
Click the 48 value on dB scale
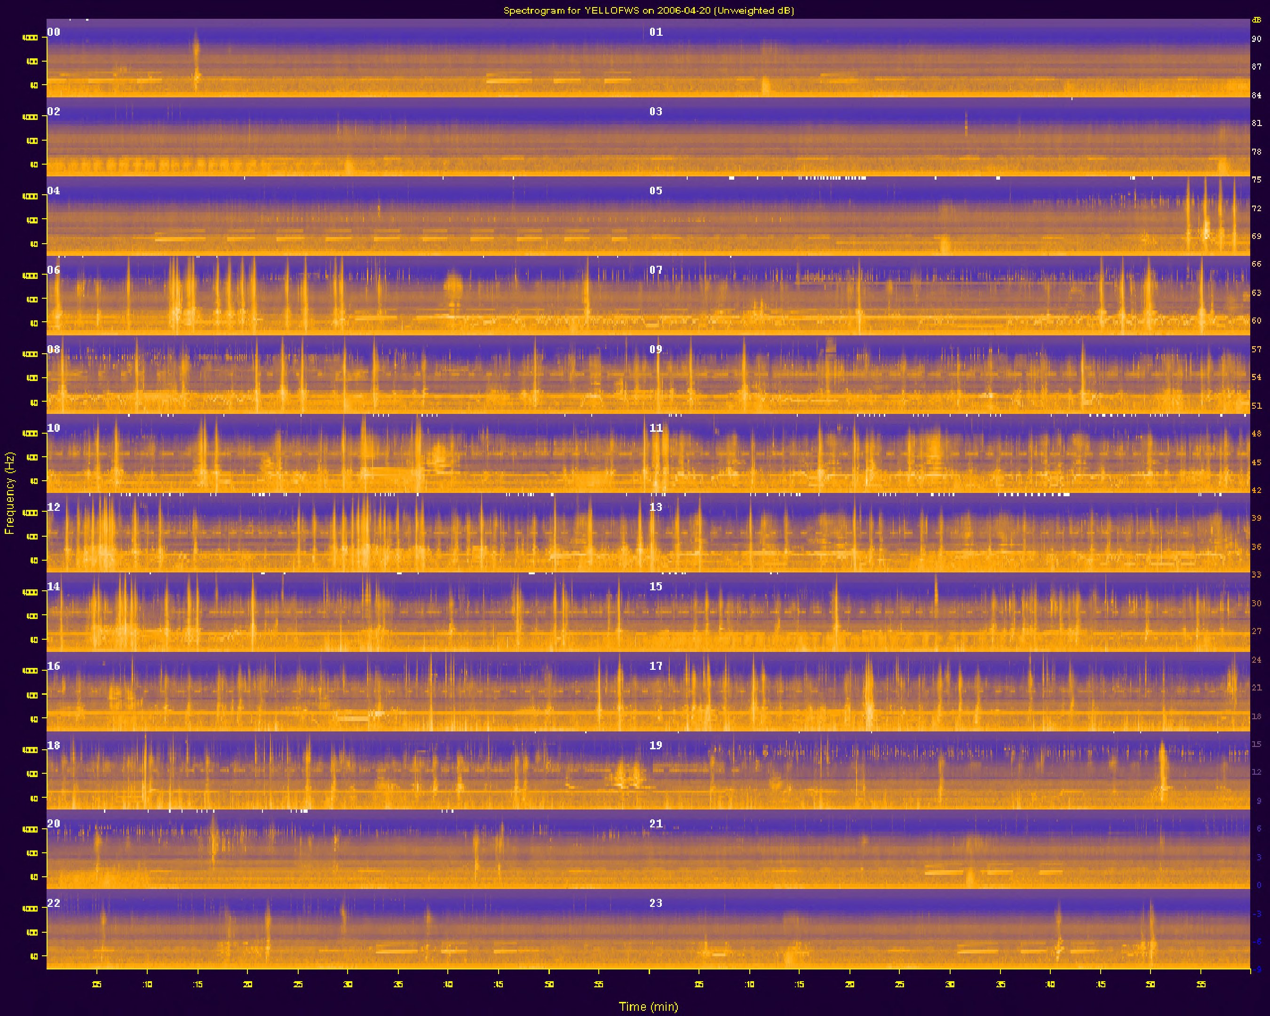1256,434
